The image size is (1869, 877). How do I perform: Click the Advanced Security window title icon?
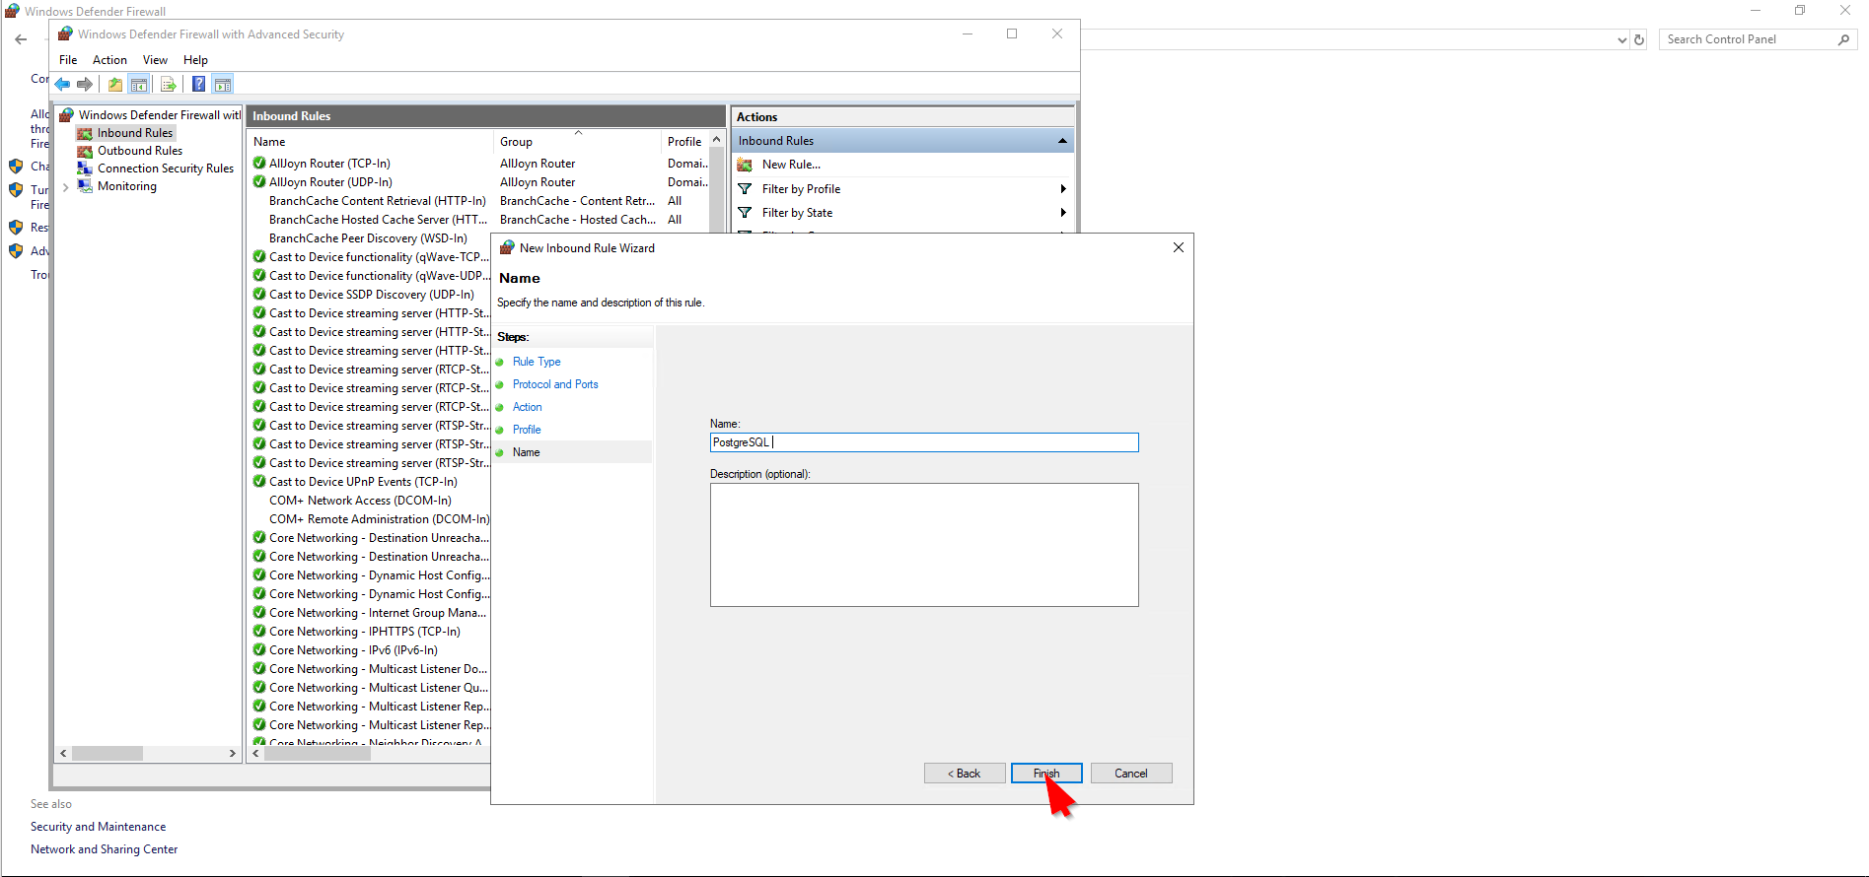tap(65, 34)
